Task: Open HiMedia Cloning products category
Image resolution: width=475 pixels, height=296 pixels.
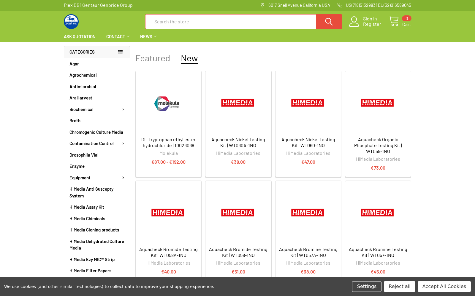Action: coord(94,230)
